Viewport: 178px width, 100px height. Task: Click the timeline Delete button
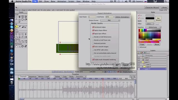pos(58,77)
